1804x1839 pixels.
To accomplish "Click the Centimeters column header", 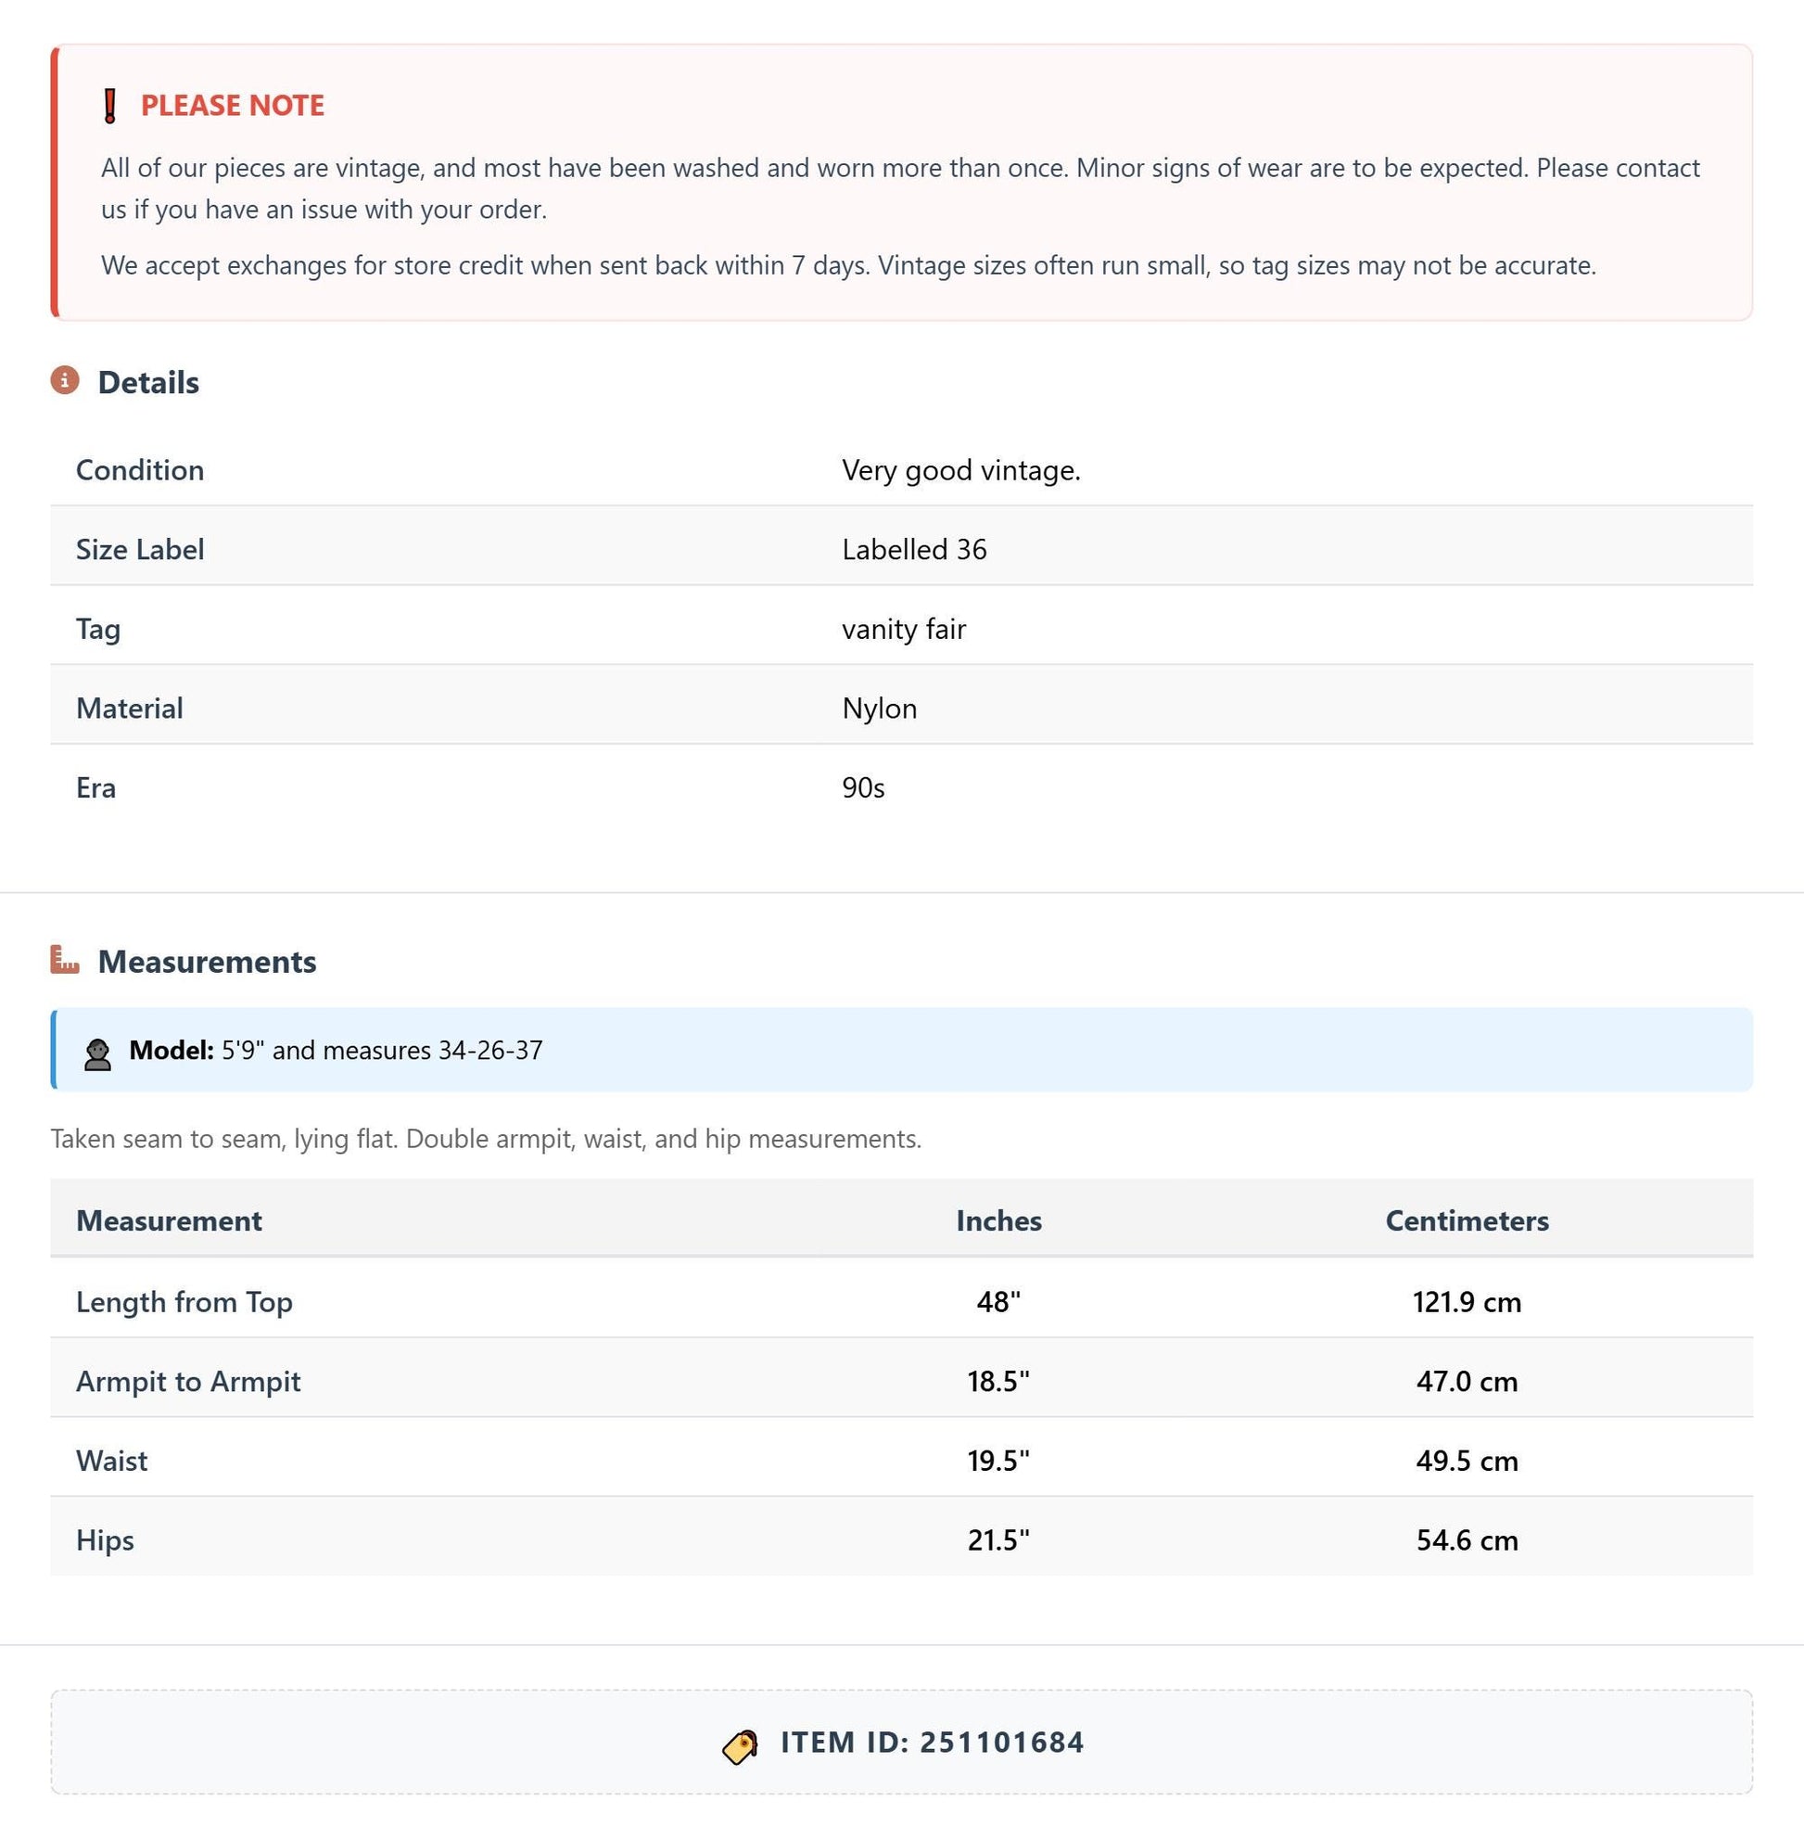I will pos(1467,1221).
